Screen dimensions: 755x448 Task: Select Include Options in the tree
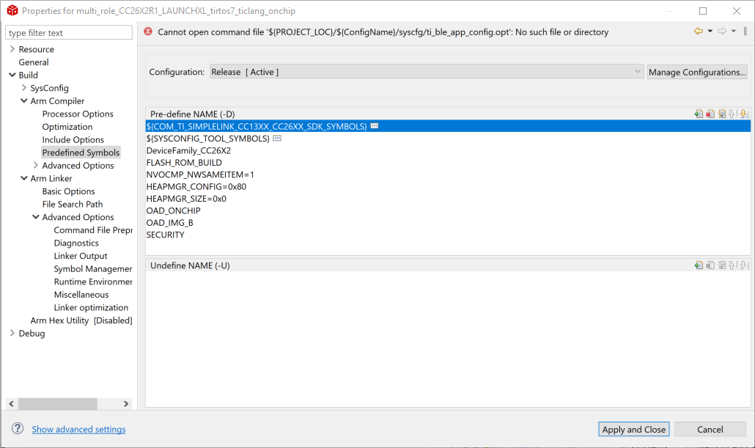tap(73, 140)
